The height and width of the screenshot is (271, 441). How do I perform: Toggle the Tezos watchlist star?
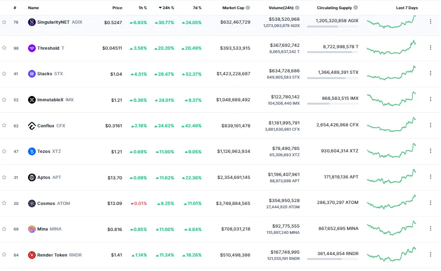(4, 151)
